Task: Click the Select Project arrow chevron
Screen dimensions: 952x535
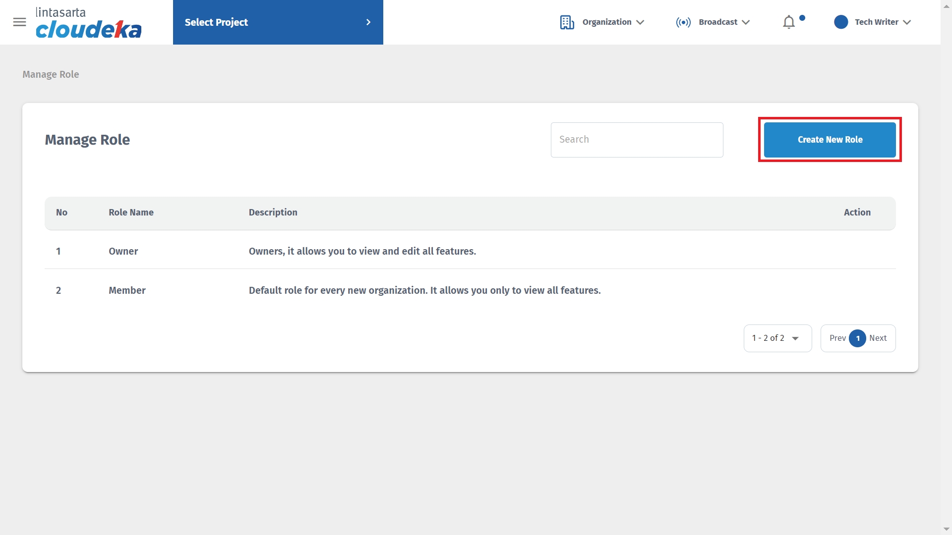Action: point(368,22)
